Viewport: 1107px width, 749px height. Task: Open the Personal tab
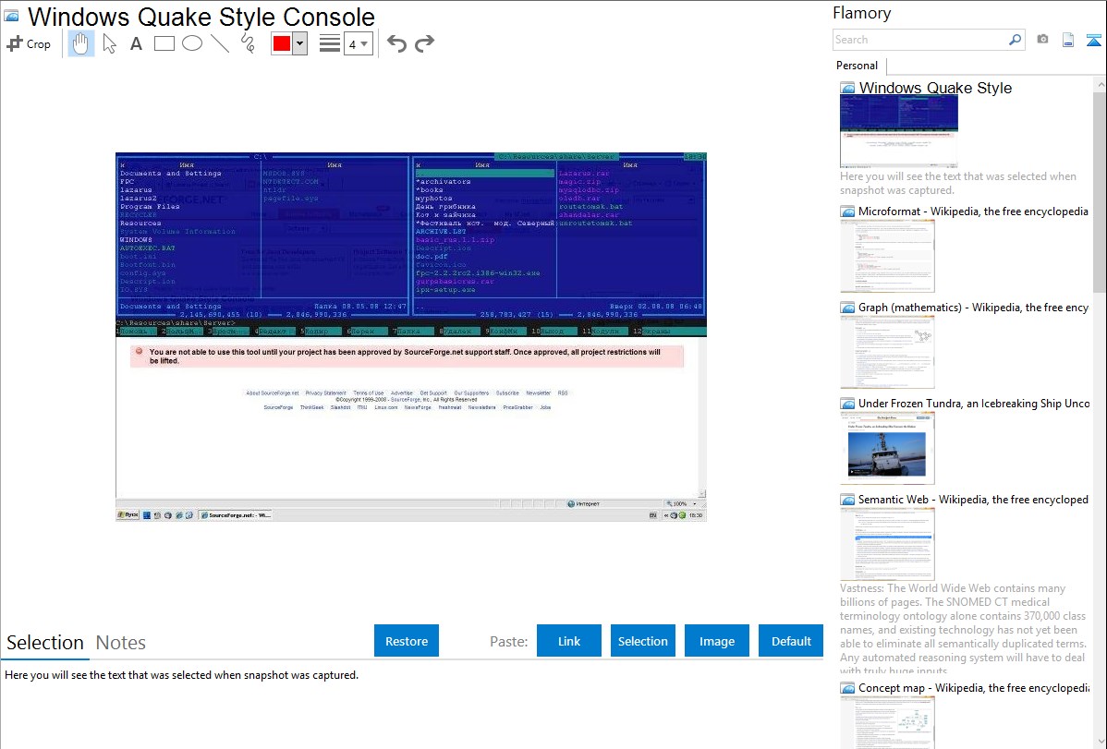tap(858, 66)
